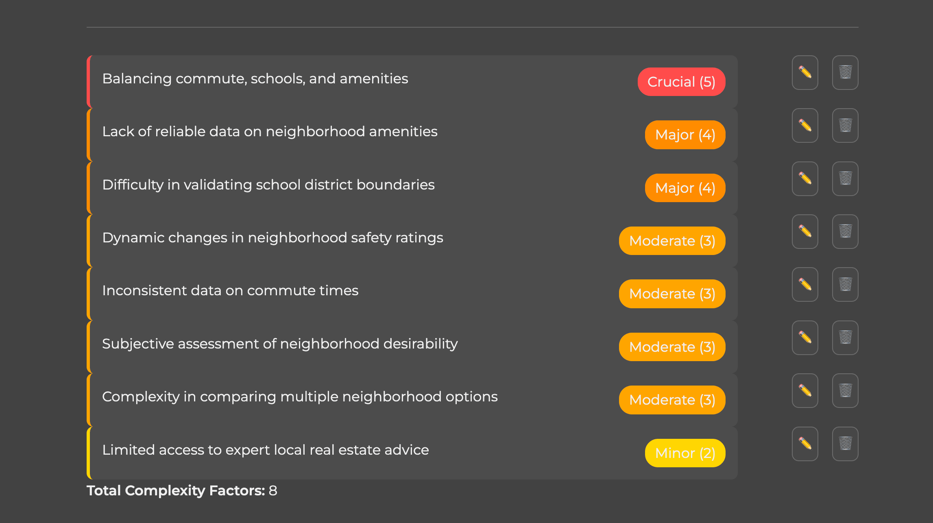Edit the 'Balancing commute, schools, and amenities' factor

coord(805,72)
